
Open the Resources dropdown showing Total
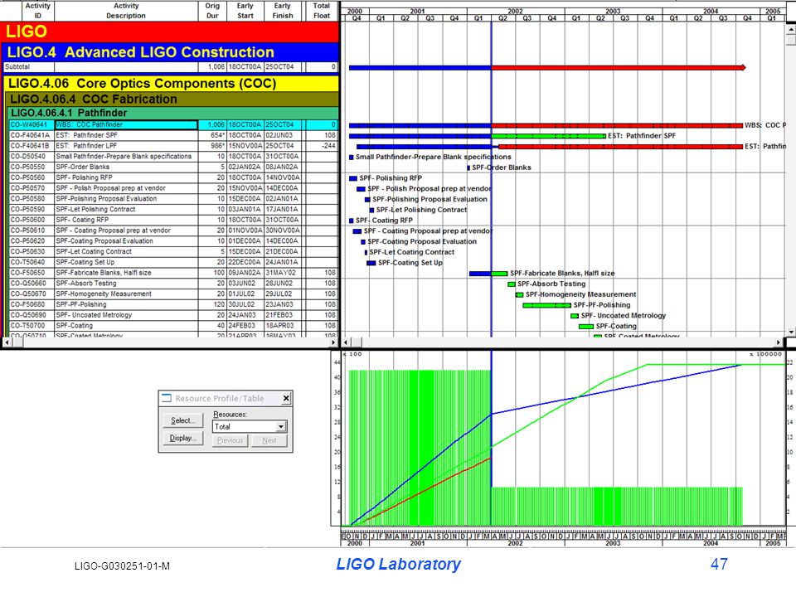(280, 427)
